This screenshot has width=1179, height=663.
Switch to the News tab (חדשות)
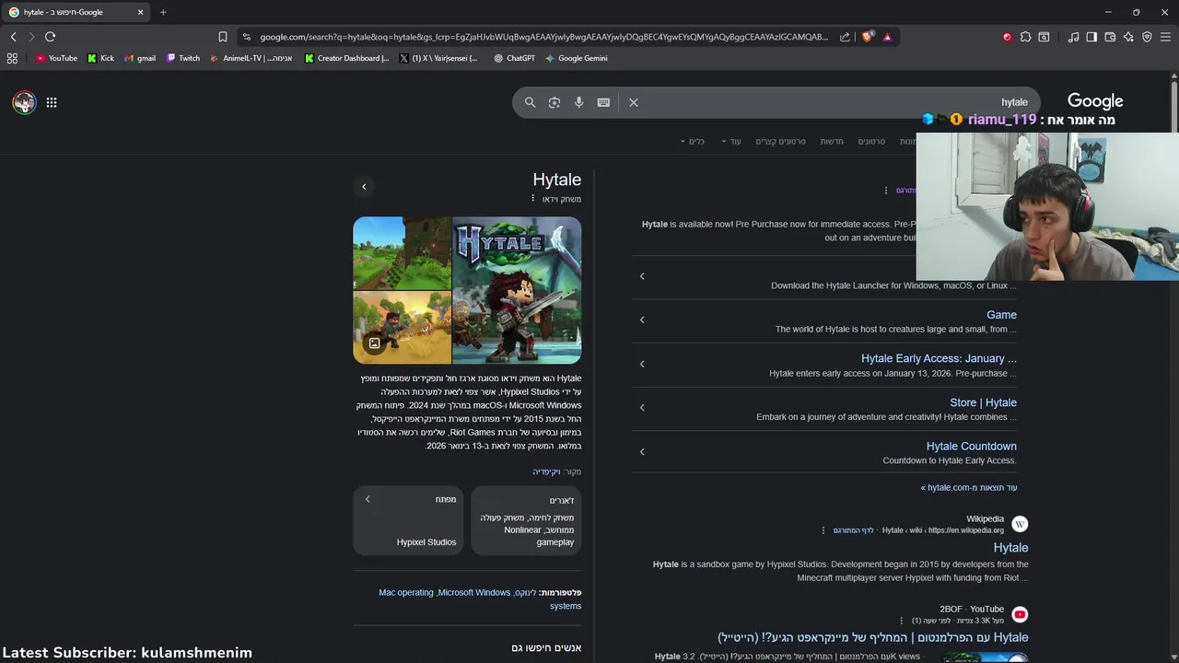click(x=832, y=141)
